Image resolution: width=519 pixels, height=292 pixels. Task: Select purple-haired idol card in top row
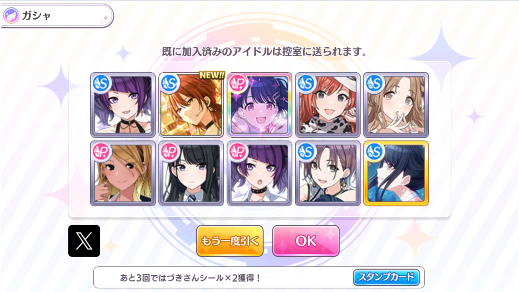point(123,105)
